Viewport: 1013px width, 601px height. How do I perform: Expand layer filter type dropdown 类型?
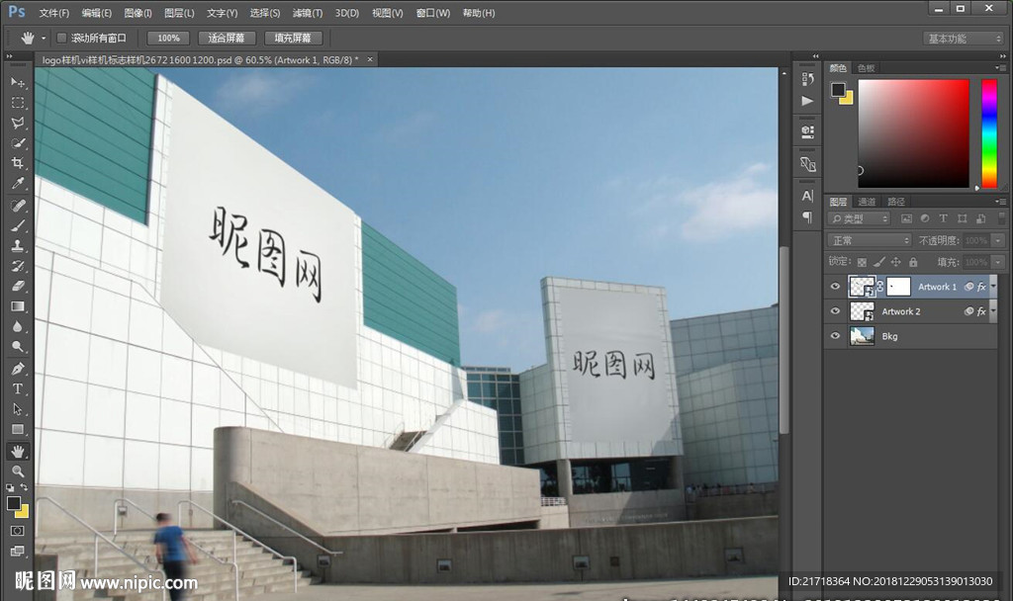click(859, 218)
